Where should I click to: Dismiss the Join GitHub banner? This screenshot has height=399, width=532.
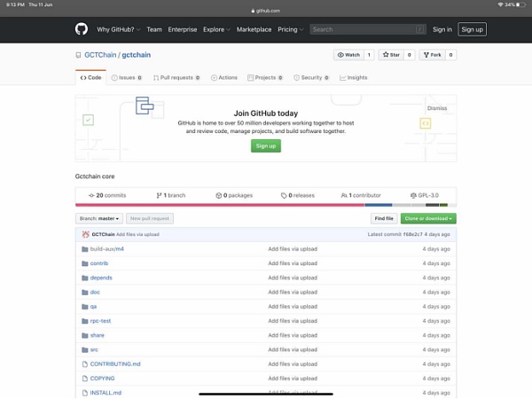(437, 107)
